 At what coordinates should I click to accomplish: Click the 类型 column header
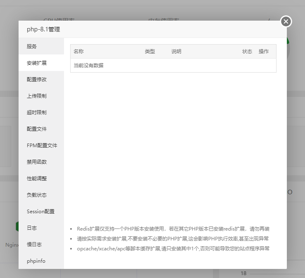point(150,51)
